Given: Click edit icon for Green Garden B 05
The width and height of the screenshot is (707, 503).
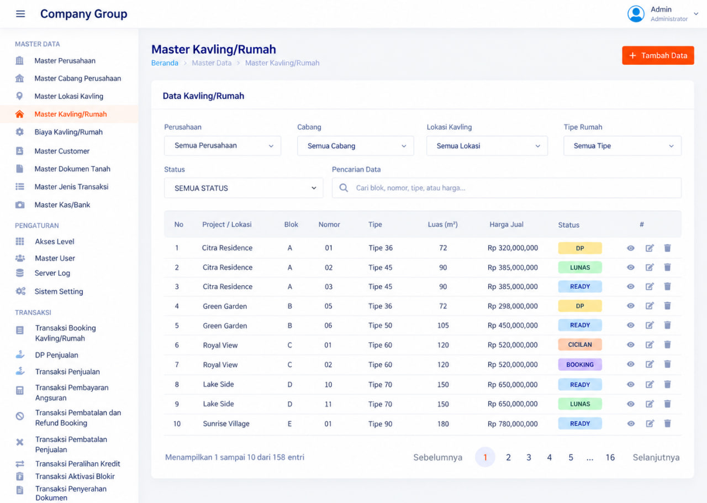Looking at the screenshot, I should [650, 306].
